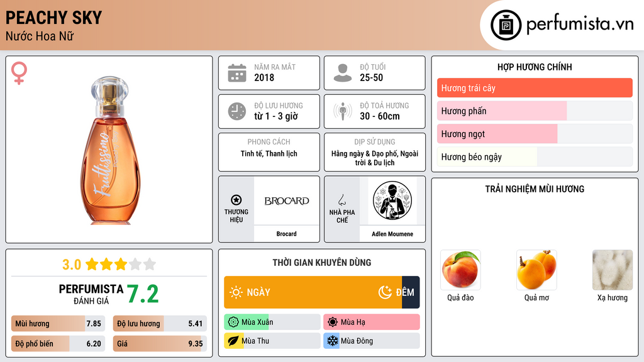Click the Thời gian khuyên dùng heading

tap(321, 263)
